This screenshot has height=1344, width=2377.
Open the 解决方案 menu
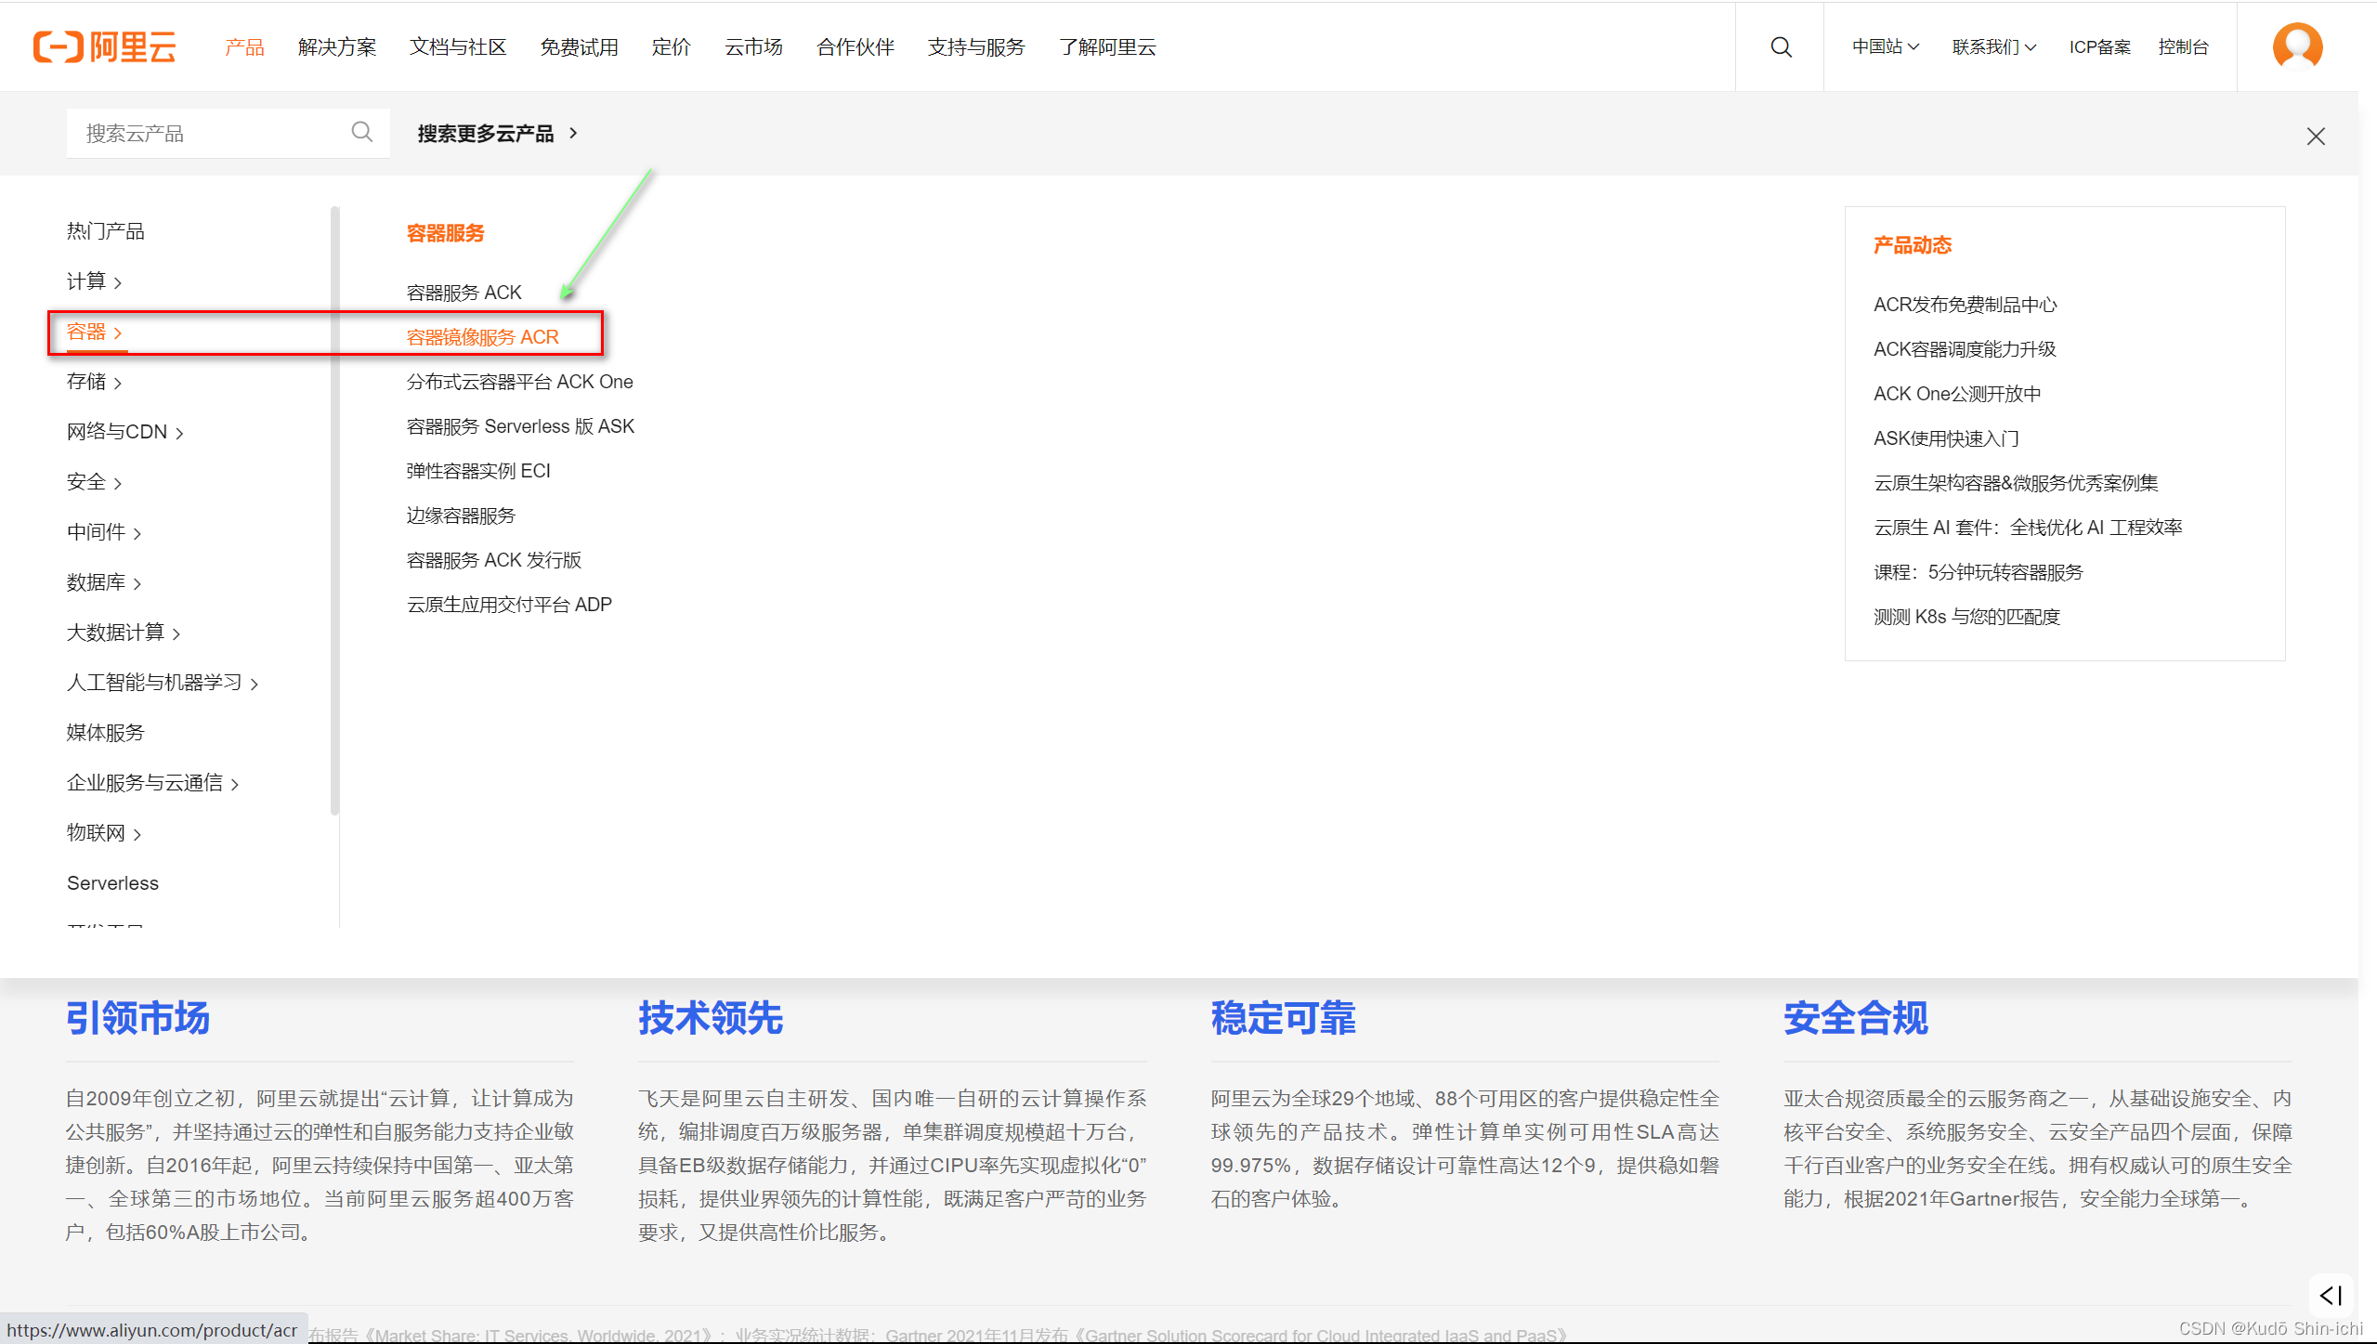click(x=336, y=46)
